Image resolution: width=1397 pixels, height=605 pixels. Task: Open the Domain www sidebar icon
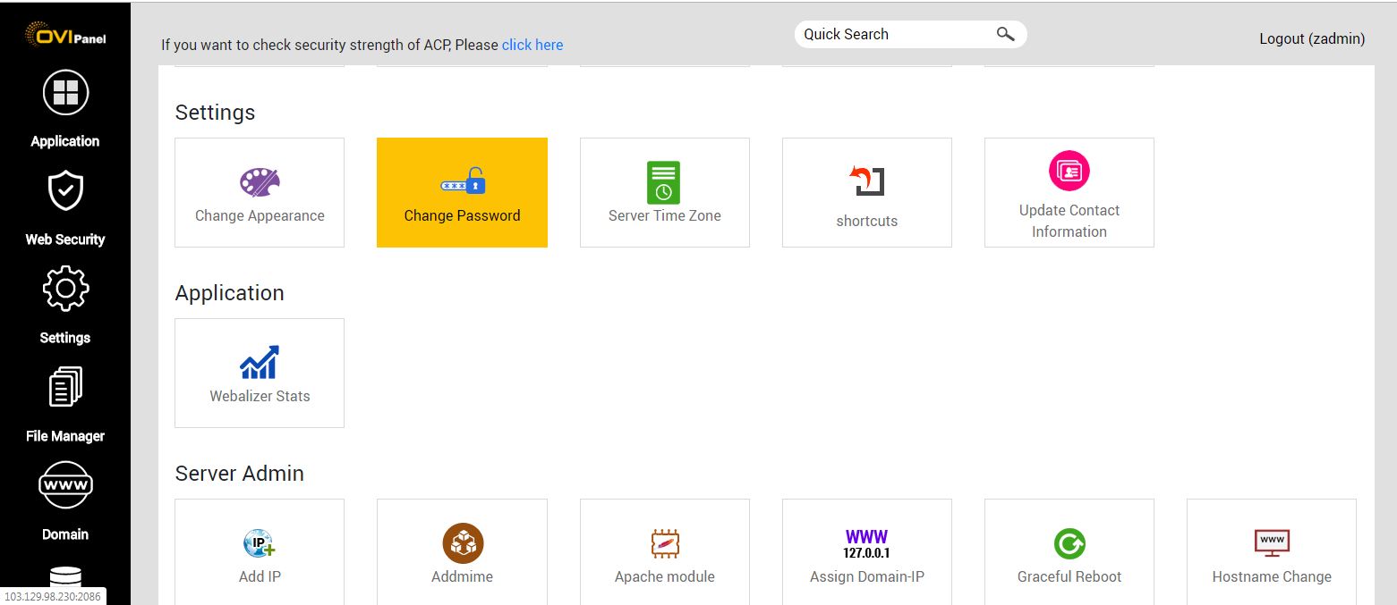[x=65, y=485]
